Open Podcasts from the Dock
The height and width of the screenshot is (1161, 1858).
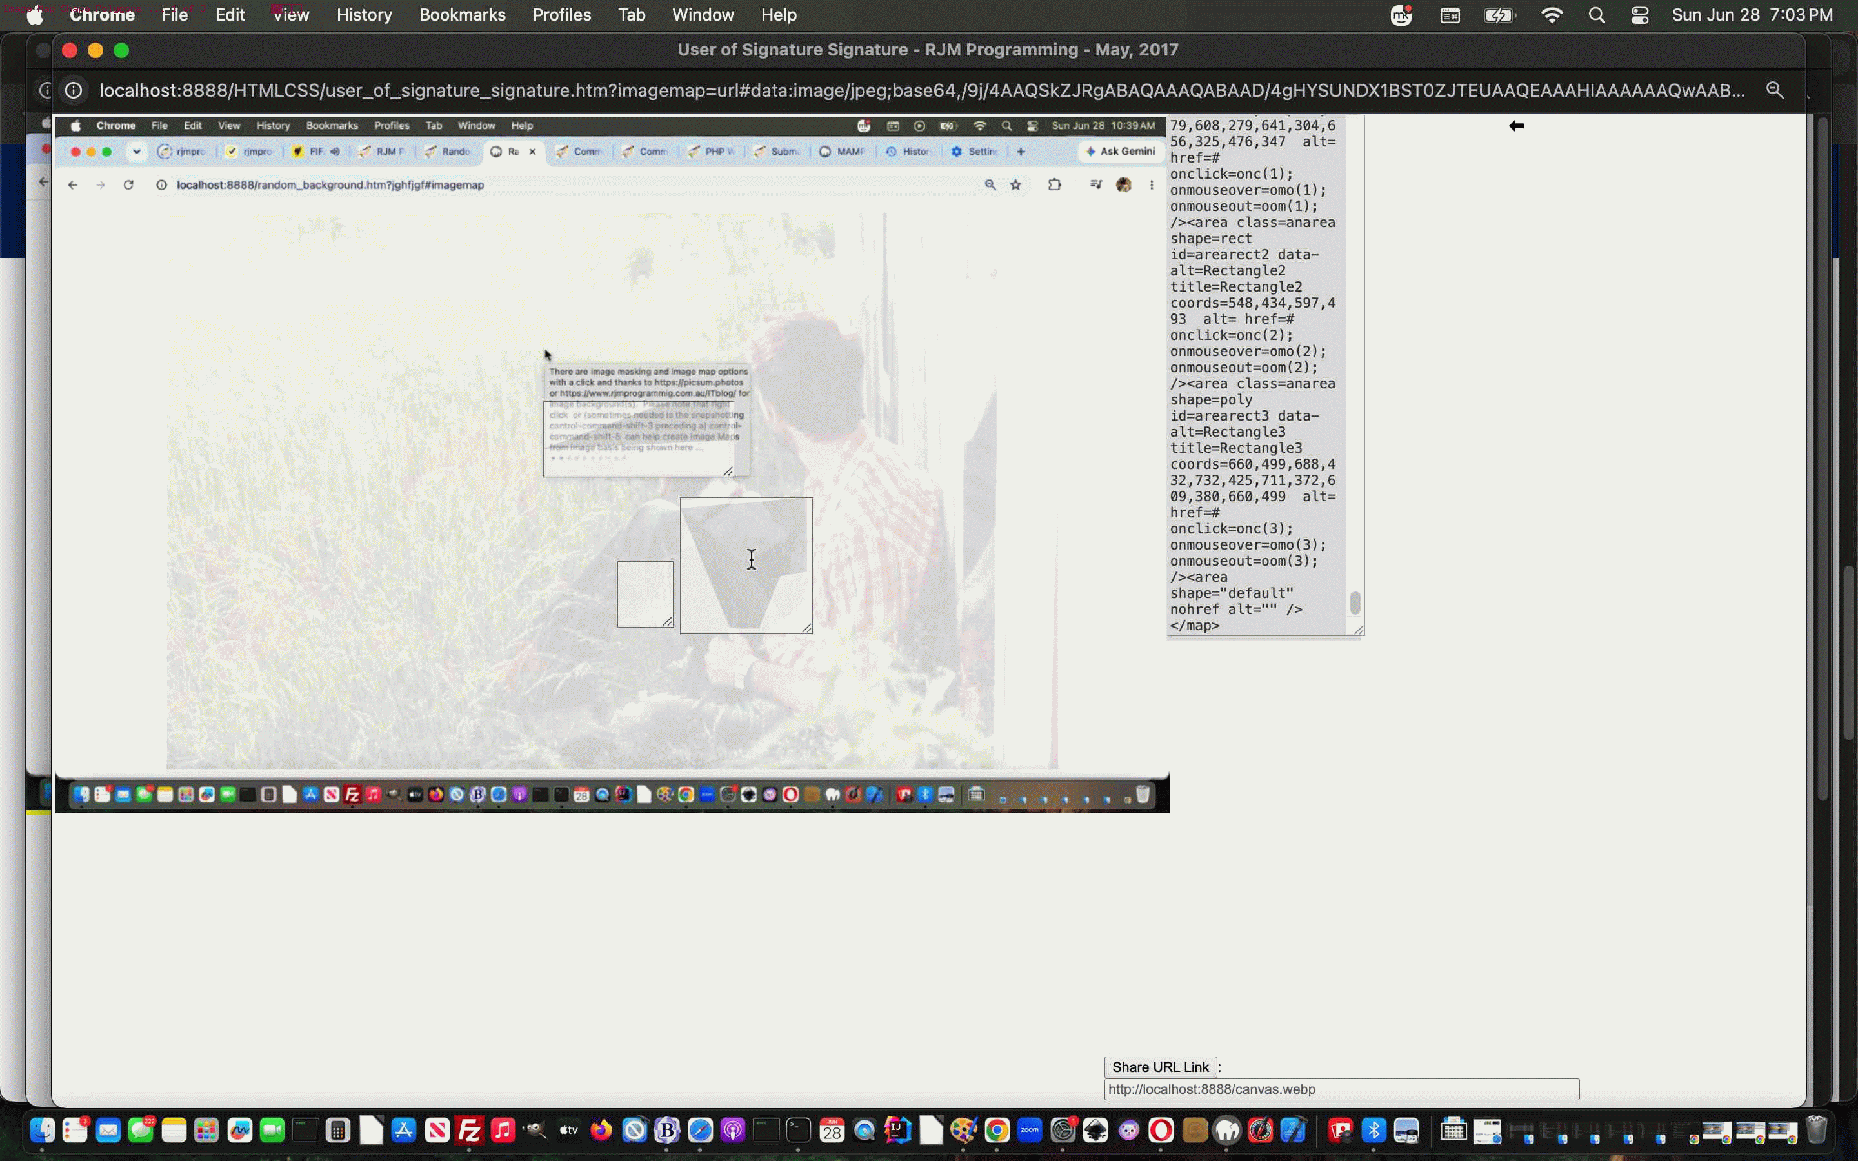click(734, 1130)
